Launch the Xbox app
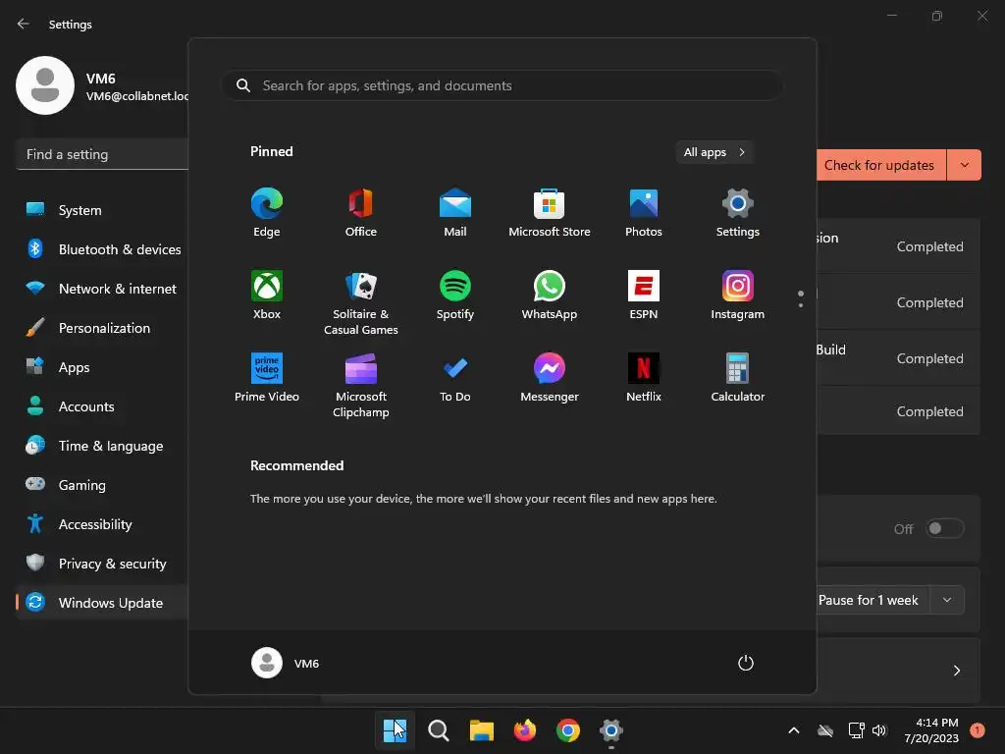Screen dimensions: 1005x754 click(x=267, y=295)
